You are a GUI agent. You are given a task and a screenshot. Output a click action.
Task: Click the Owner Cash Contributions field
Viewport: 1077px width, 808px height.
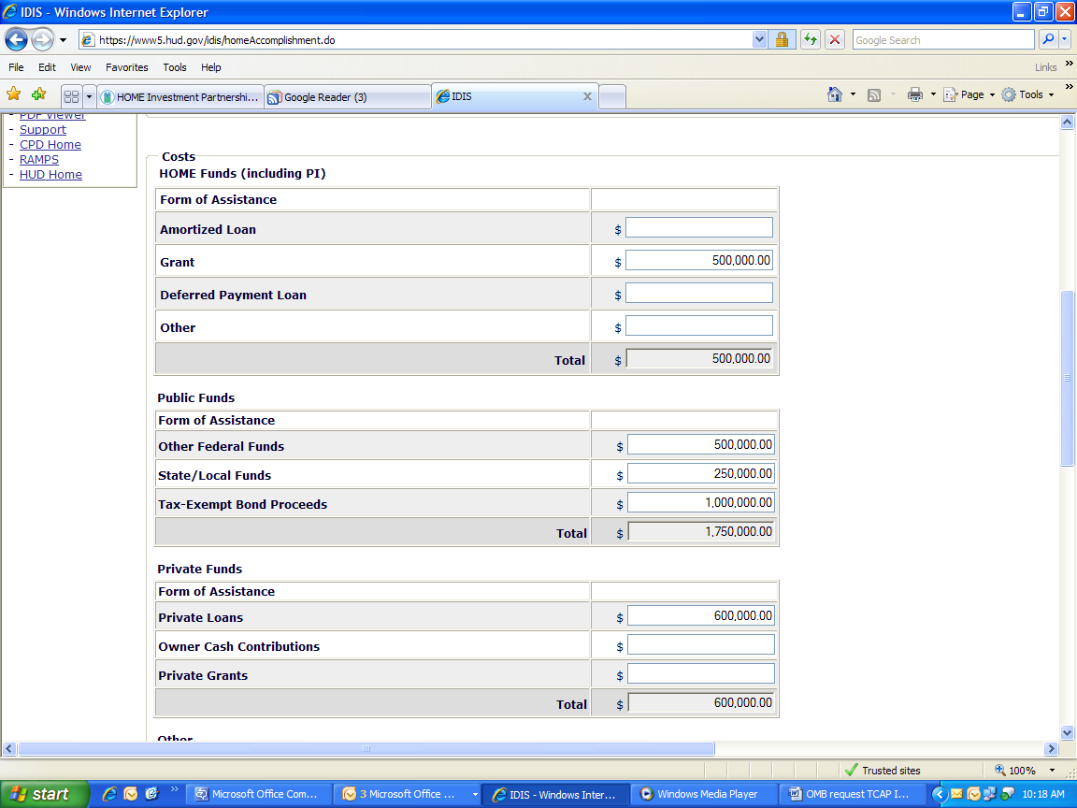(x=700, y=644)
